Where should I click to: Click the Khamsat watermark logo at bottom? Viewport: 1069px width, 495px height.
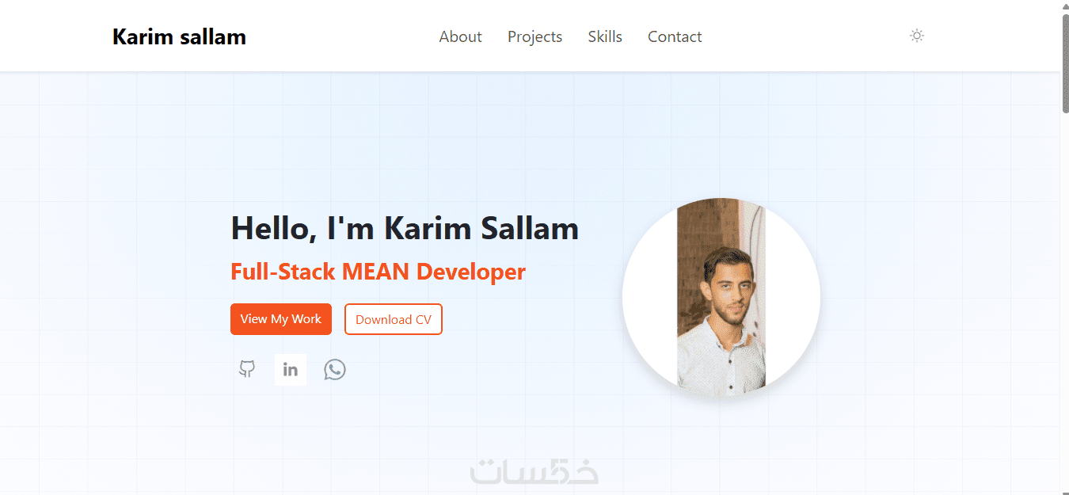[x=534, y=471]
